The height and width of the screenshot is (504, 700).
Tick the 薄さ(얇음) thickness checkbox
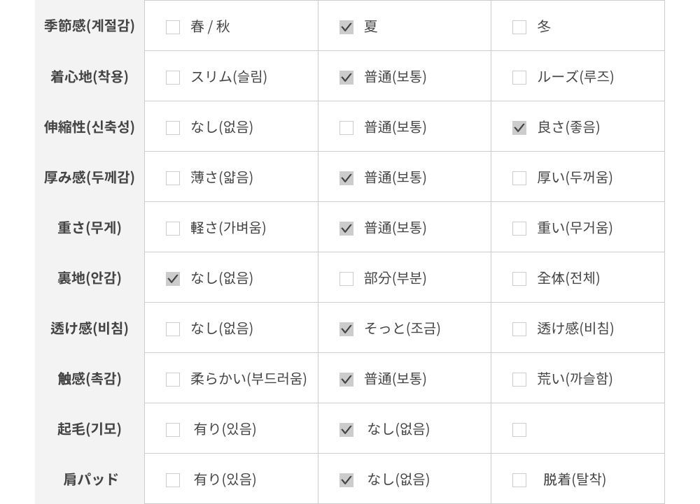click(173, 178)
